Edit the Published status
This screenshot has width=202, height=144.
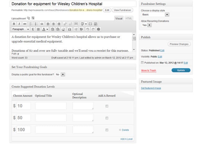162,50
